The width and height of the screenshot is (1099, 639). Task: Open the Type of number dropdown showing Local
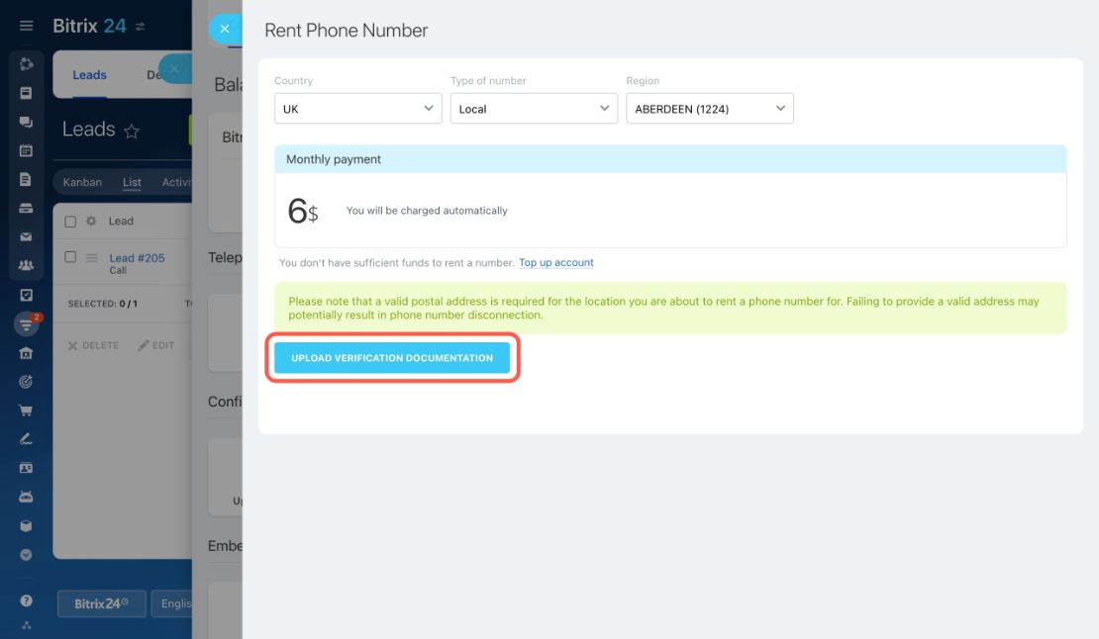coord(534,109)
